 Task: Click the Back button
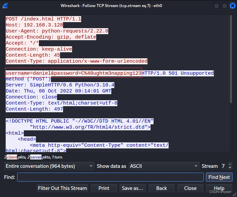click(x=162, y=188)
